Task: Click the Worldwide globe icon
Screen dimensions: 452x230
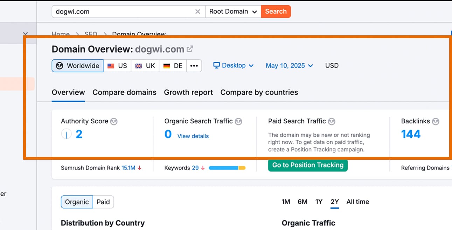Action: [x=60, y=66]
